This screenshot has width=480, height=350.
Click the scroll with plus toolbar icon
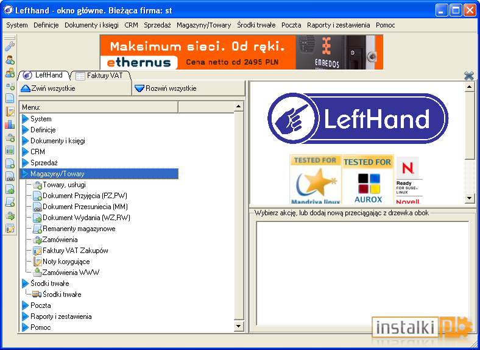click(10, 202)
